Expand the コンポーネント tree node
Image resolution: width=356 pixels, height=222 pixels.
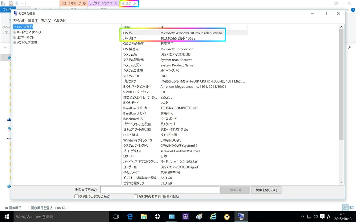click(15, 37)
